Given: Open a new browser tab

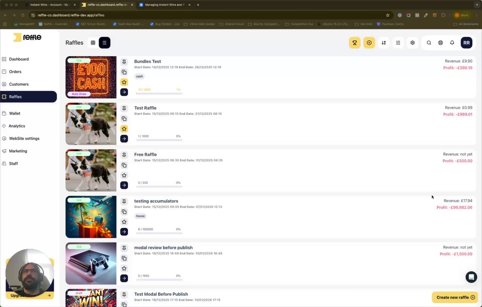Looking at the screenshot, I should [x=198, y=5].
